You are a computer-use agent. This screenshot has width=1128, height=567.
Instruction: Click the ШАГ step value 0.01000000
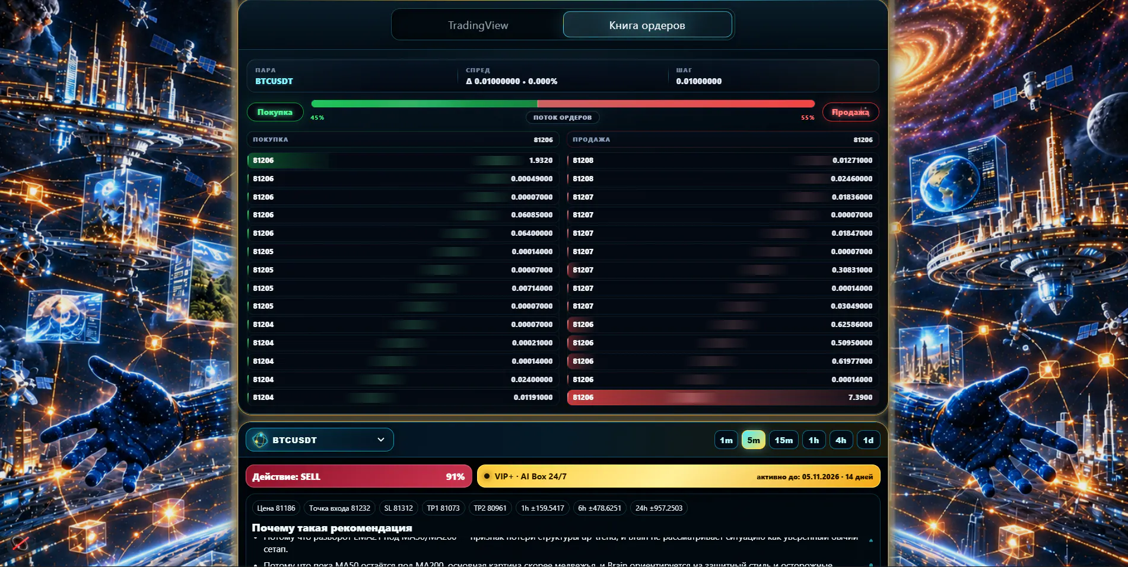pos(699,81)
